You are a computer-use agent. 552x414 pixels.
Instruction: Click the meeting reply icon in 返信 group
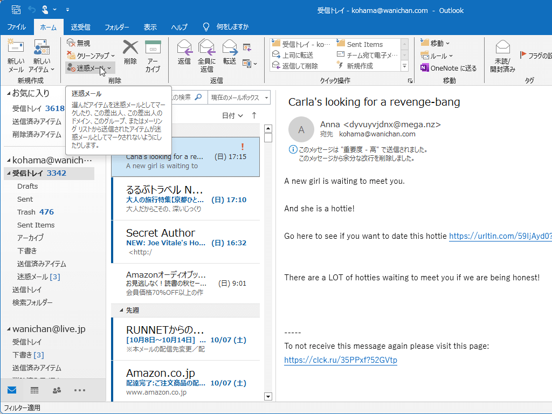pyautogui.click(x=247, y=47)
